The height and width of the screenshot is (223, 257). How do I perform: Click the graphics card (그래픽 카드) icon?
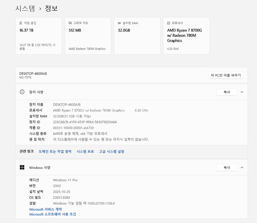coord(70,23)
